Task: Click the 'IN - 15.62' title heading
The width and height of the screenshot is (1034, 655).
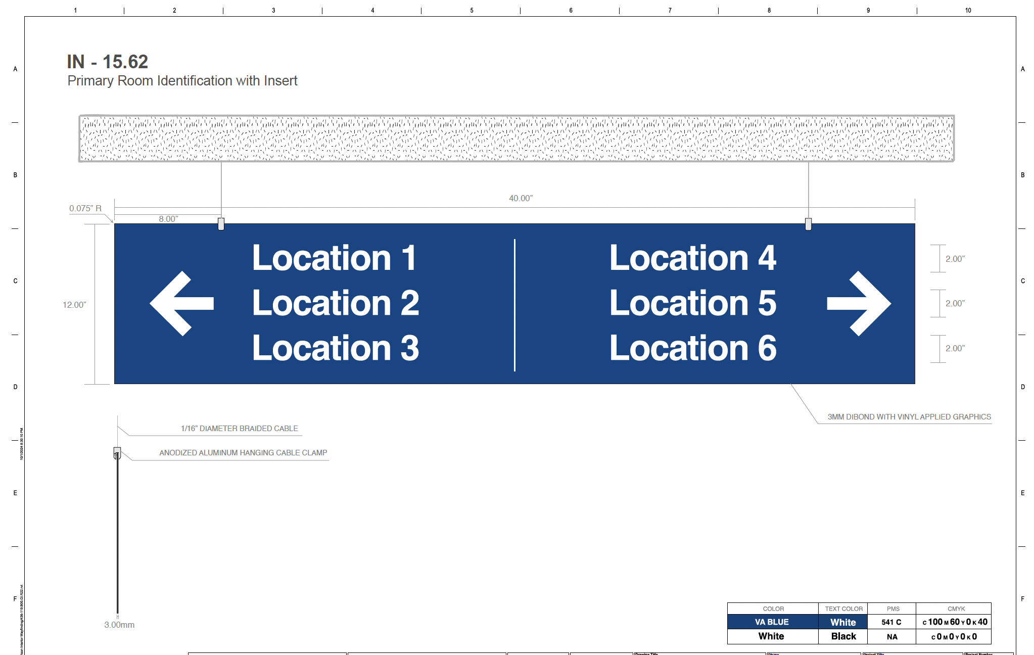Action: pos(108,62)
